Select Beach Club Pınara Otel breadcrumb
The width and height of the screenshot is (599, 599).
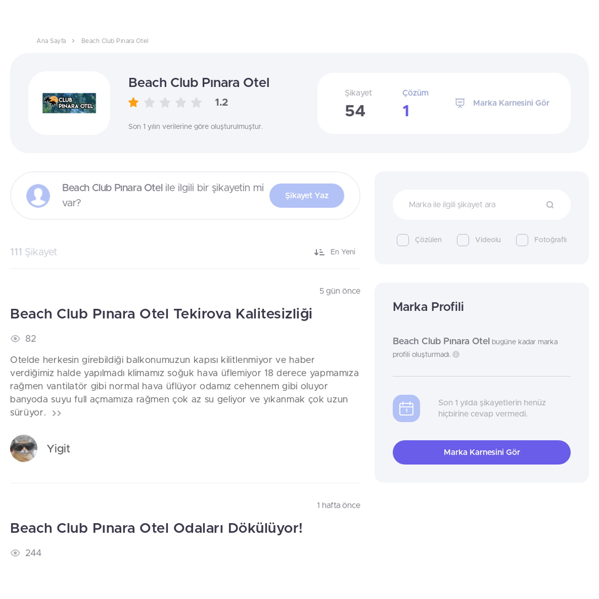tap(115, 41)
